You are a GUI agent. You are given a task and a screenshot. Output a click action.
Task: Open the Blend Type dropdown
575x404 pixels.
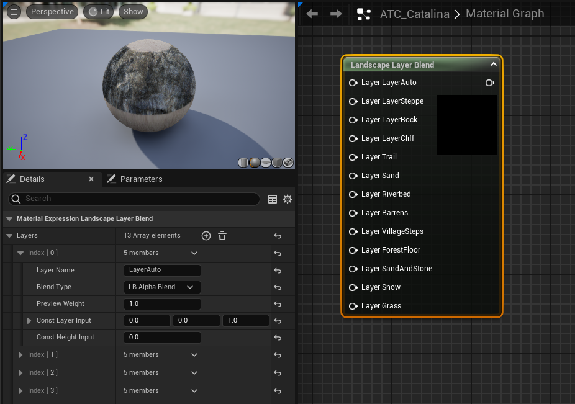(x=162, y=287)
